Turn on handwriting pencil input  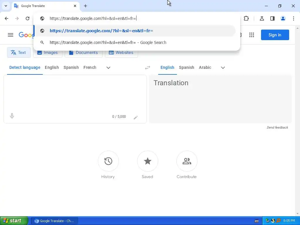135,117
